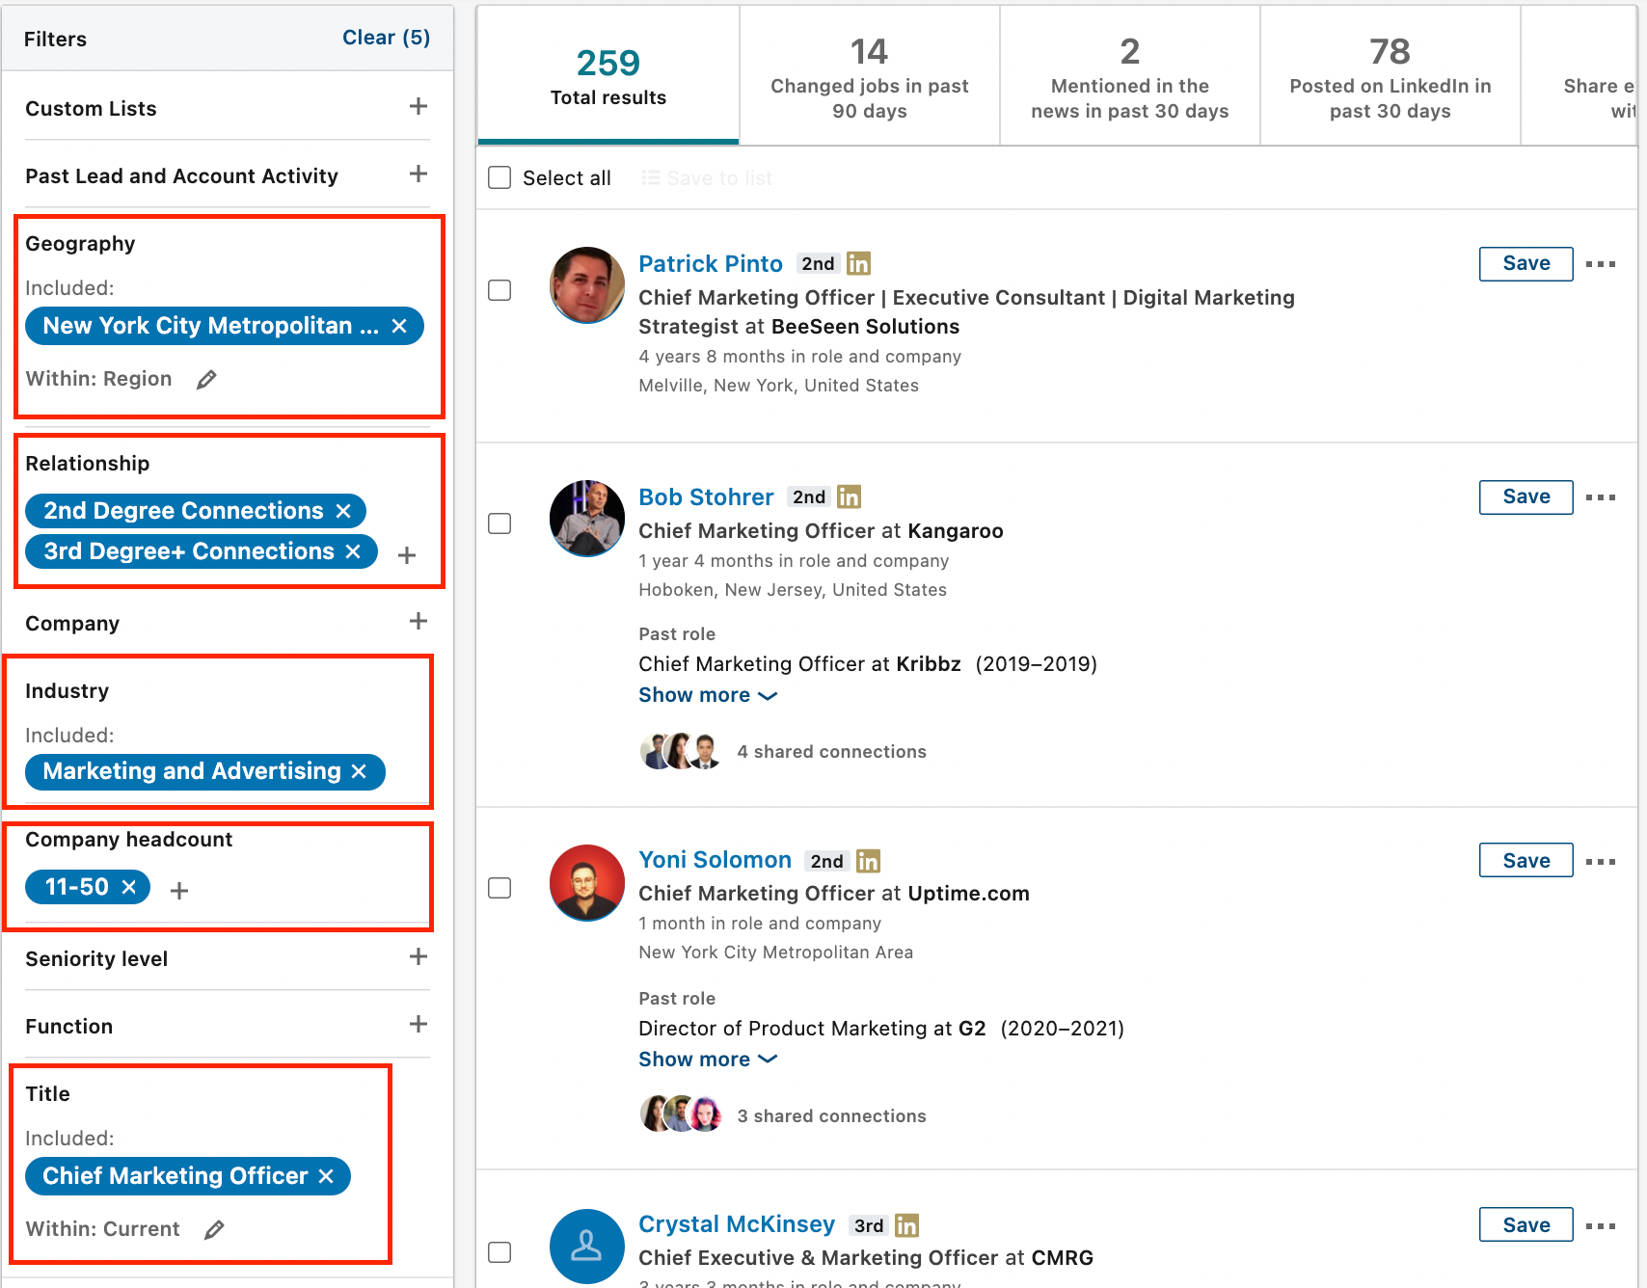Save Bob Stohrer as a lead

point(1526,497)
